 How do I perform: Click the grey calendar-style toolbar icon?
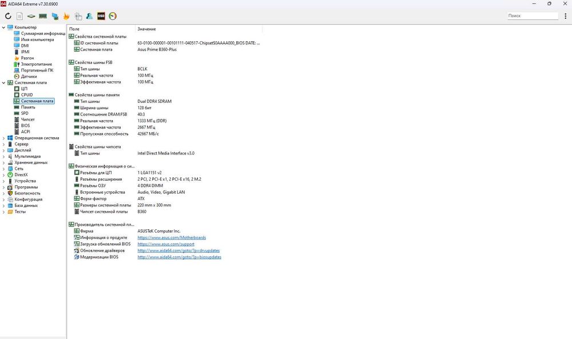pyautogui.click(x=78, y=16)
